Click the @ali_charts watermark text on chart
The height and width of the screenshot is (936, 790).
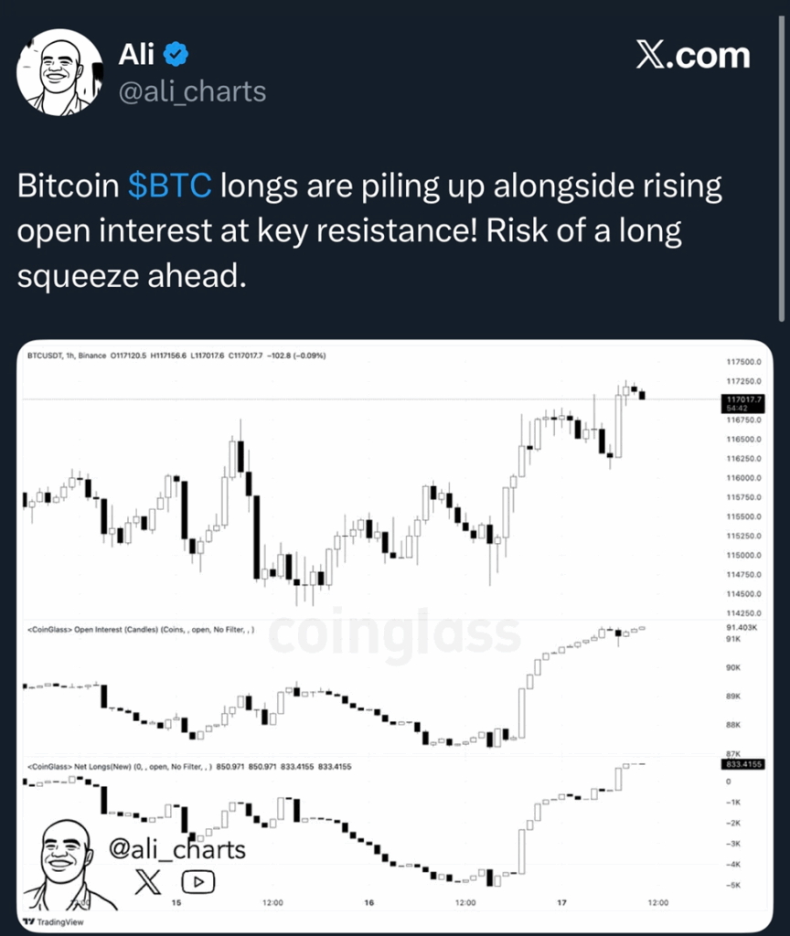(177, 849)
